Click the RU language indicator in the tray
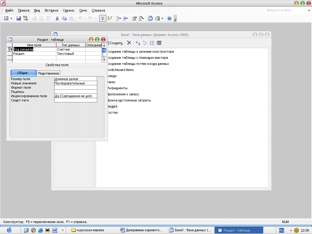 tap(281, 230)
